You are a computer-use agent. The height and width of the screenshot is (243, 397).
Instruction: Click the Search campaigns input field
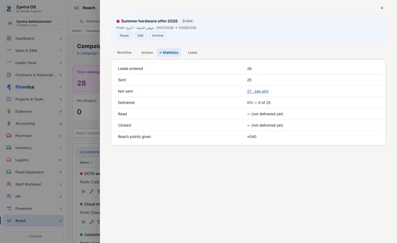(x=86, y=133)
